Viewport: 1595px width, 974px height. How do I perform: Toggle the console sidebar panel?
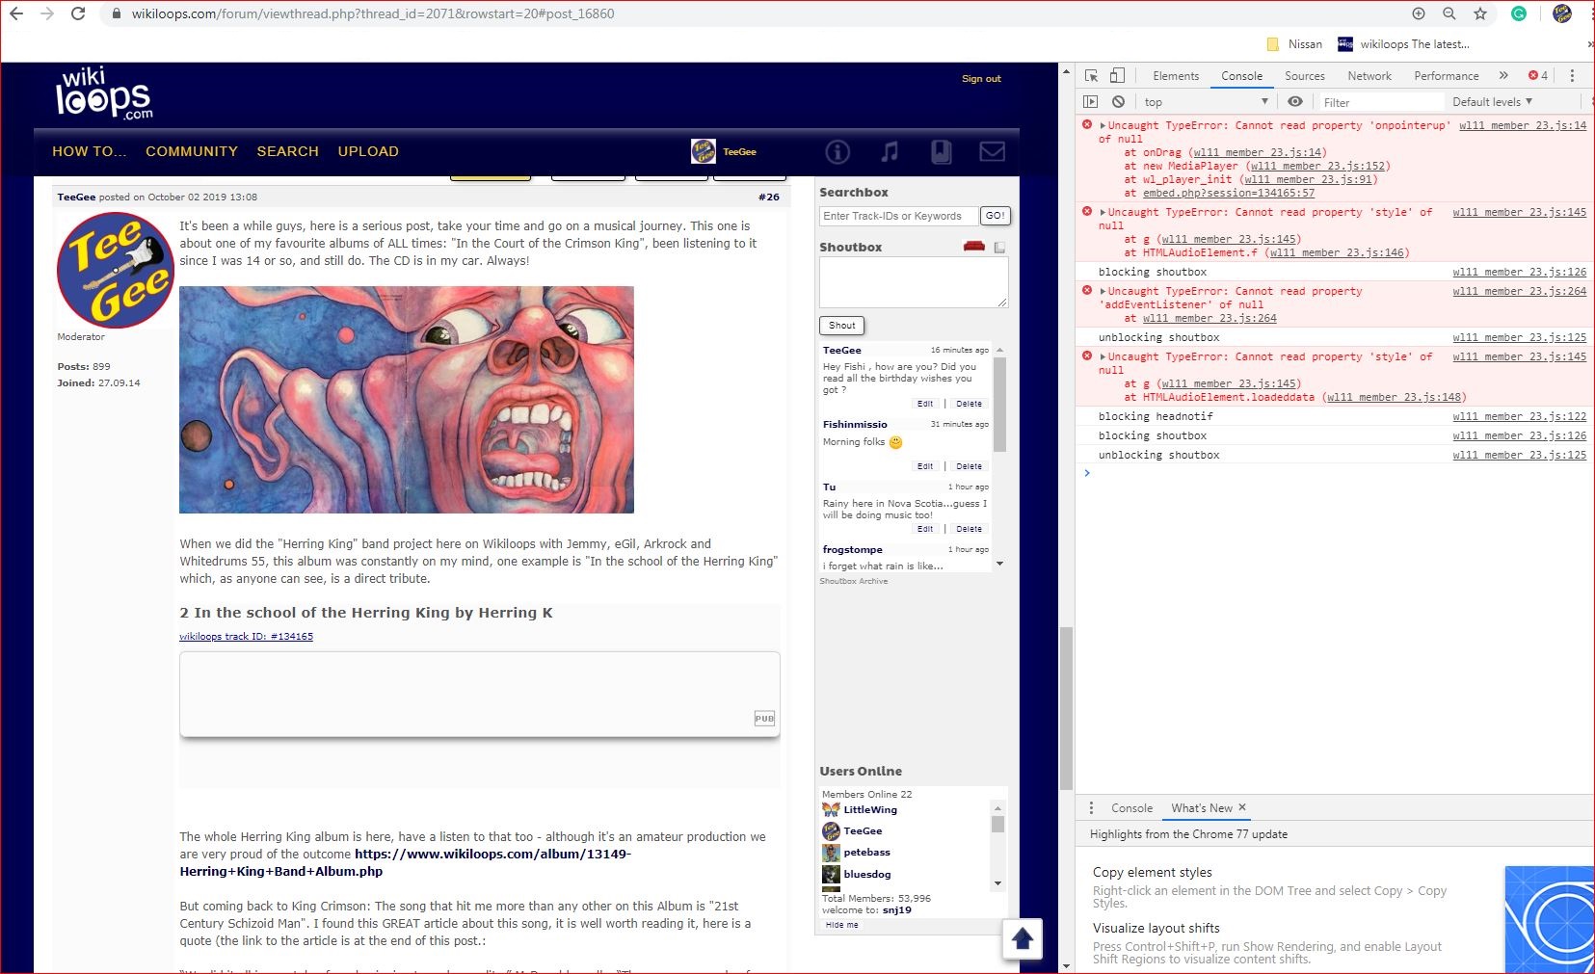[1091, 102]
